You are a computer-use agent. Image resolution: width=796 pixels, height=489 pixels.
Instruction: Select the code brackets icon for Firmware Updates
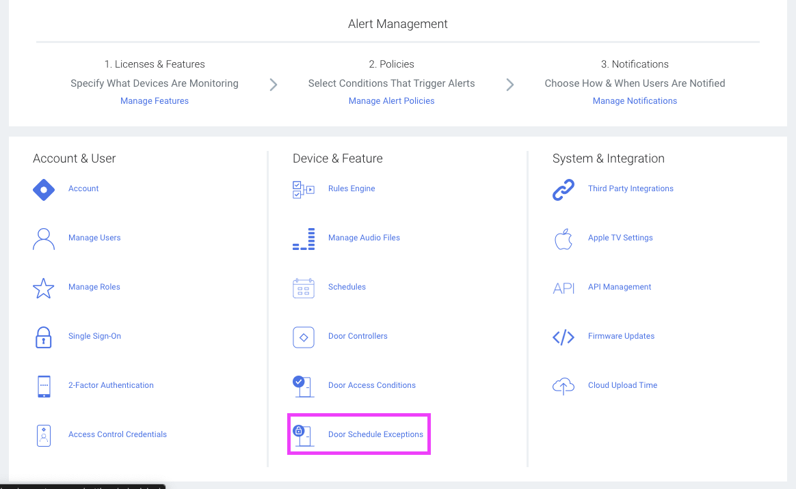pos(563,337)
